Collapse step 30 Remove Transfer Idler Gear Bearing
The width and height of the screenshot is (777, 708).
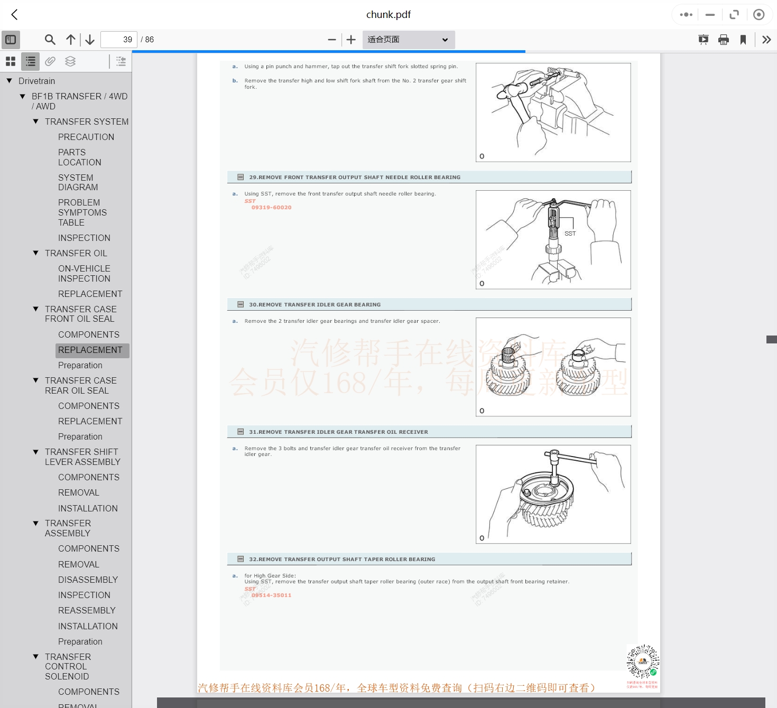[240, 304]
